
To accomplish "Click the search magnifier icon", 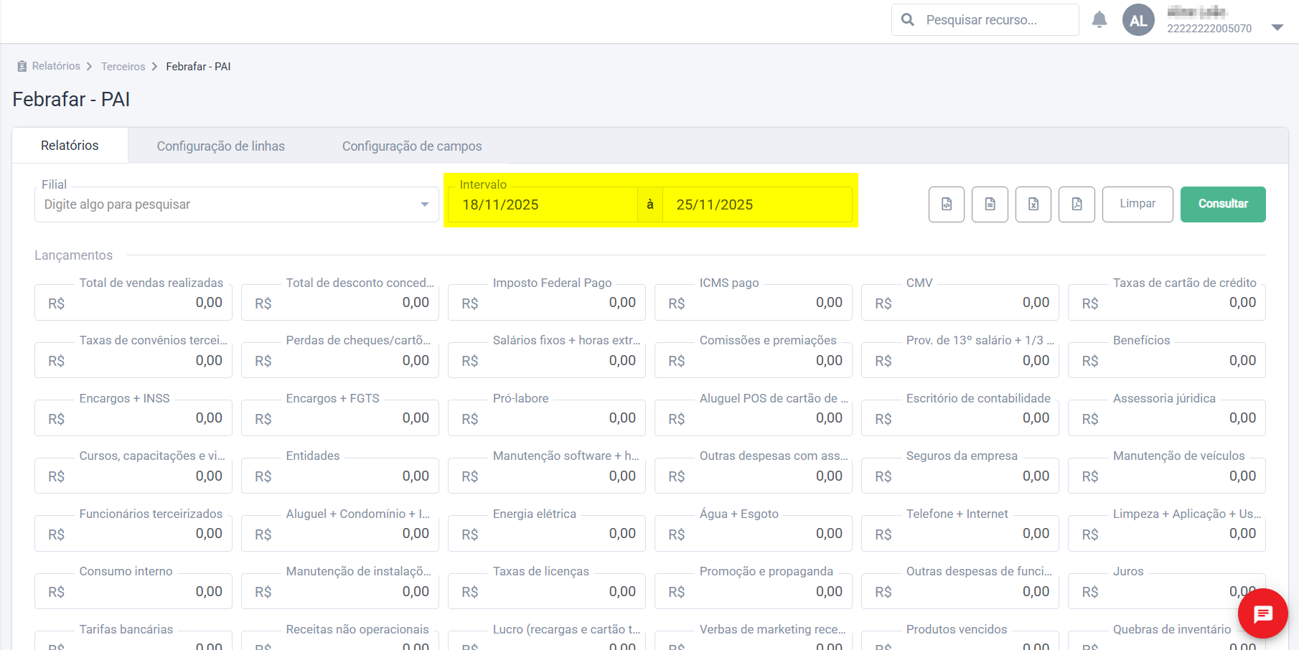I will pos(908,20).
